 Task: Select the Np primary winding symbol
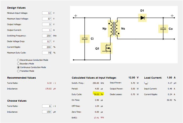pos(110,28)
